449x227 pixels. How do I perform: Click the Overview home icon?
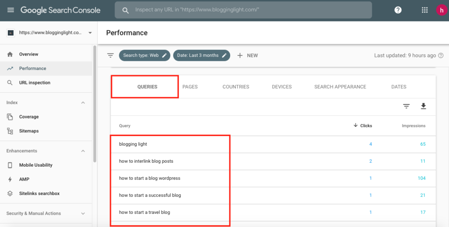tap(10, 54)
